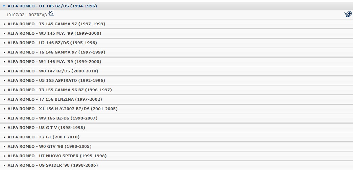This screenshot has width=353, height=170.
Task: Expand U9 SPIDER '98 arrow
Action: click(4, 165)
